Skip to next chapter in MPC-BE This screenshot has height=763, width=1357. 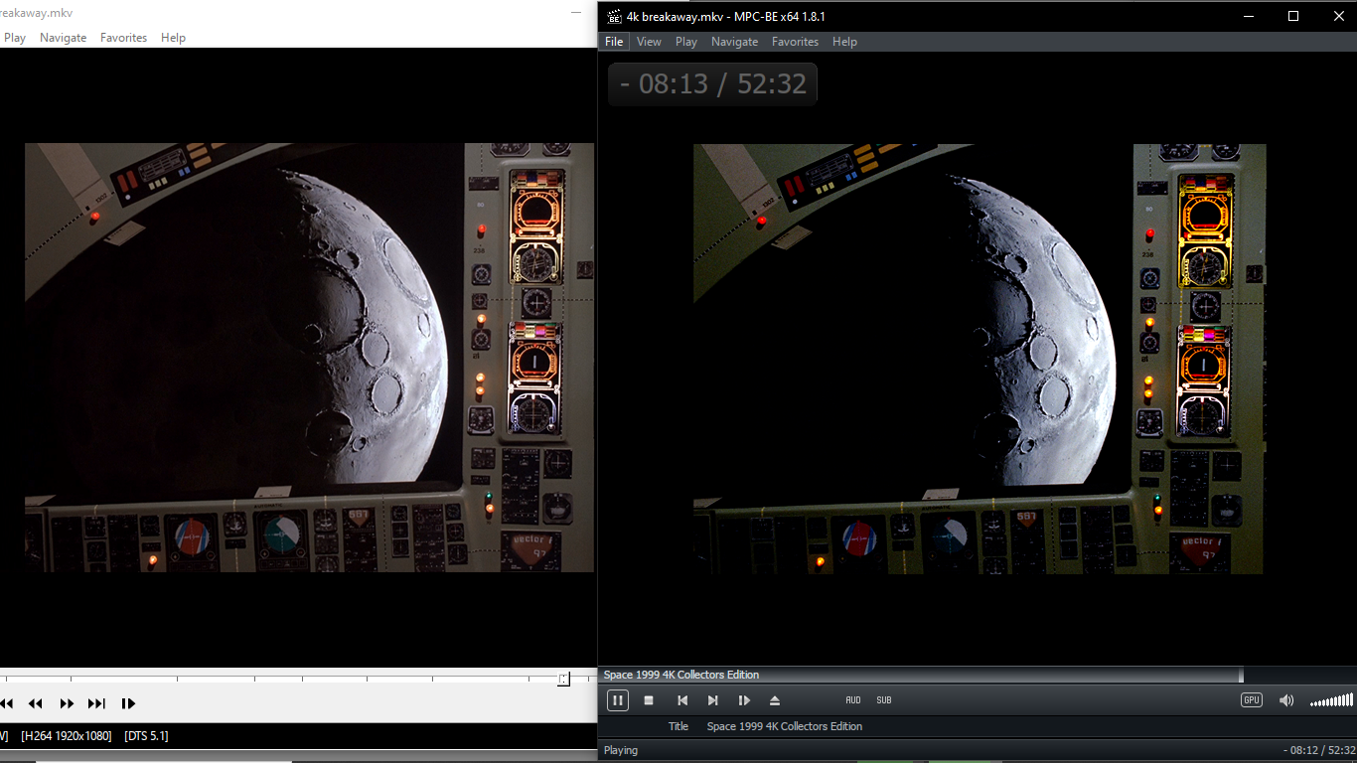[712, 700]
